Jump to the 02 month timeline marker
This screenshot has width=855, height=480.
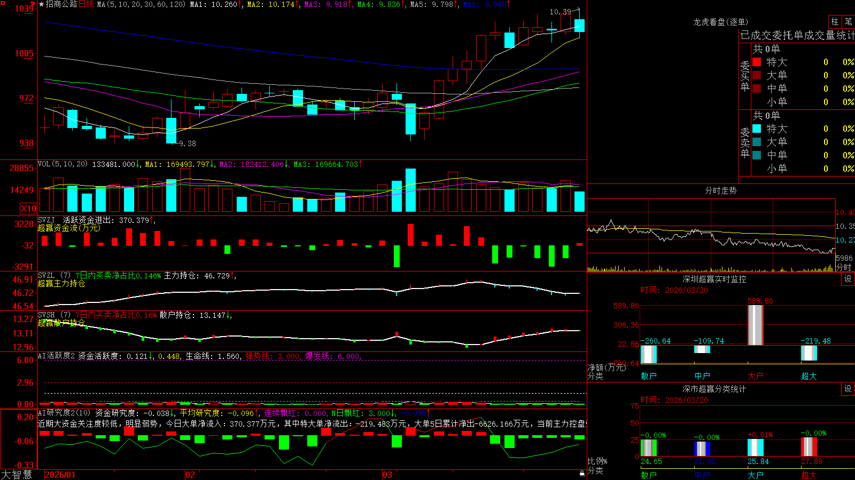coord(190,475)
